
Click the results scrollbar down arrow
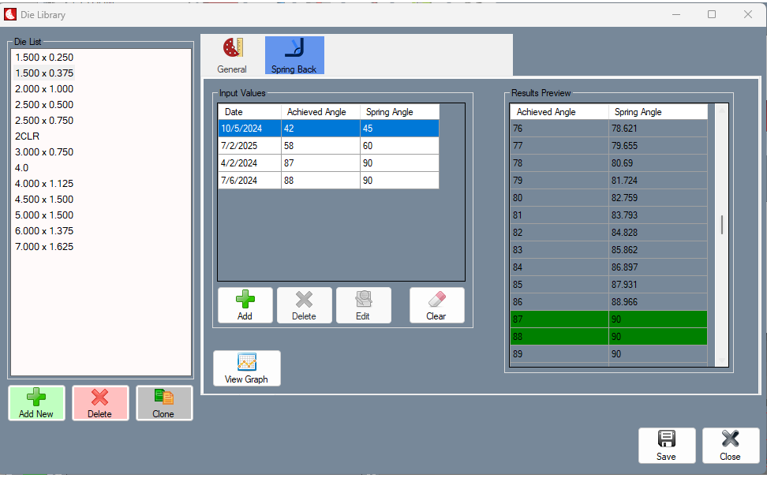[x=721, y=360]
